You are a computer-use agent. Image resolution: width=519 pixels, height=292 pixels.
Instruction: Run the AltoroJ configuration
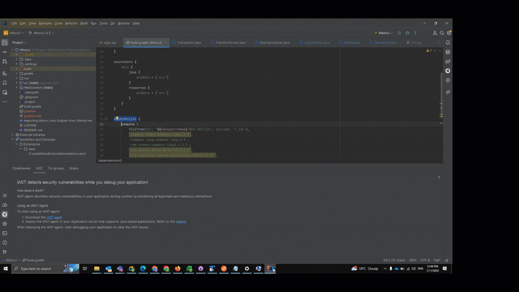point(399,33)
